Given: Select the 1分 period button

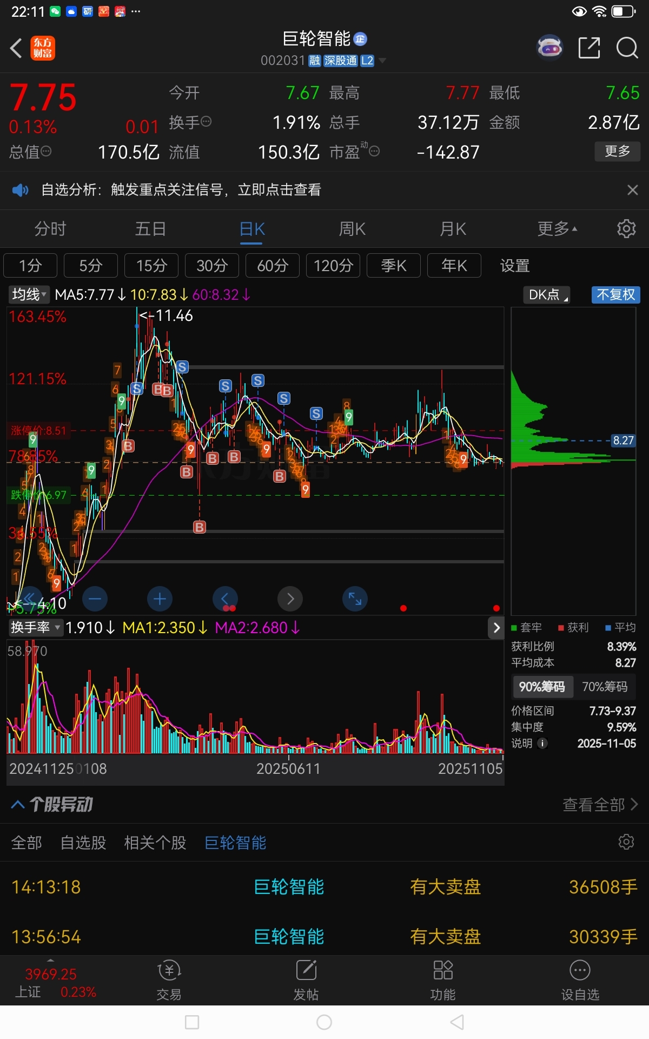Looking at the screenshot, I should click(x=30, y=265).
